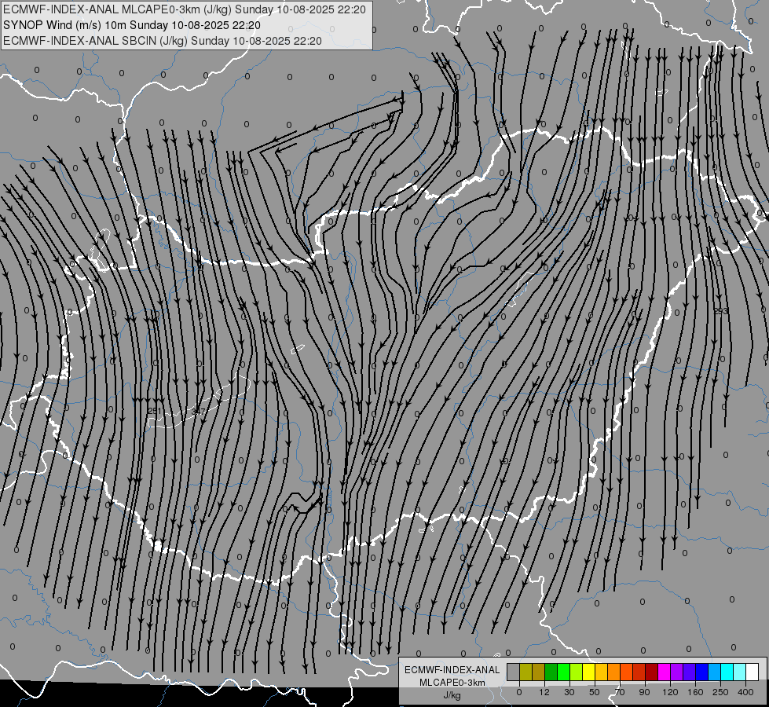
Task: Click the gray swatch in the MLCAPE legend
Action: click(x=514, y=672)
